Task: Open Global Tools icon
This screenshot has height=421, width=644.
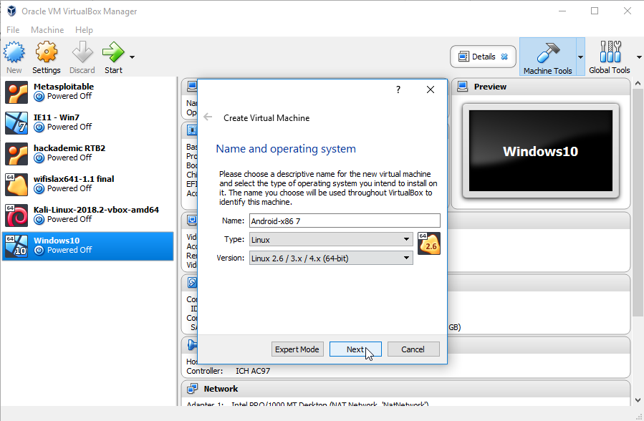Action: (x=610, y=53)
